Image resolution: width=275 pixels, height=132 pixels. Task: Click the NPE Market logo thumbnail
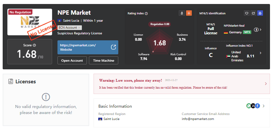(30, 22)
